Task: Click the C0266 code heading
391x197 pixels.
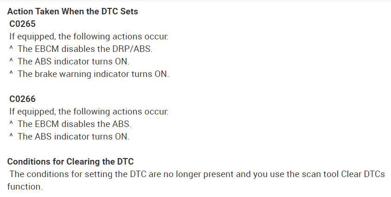Action: 22,99
